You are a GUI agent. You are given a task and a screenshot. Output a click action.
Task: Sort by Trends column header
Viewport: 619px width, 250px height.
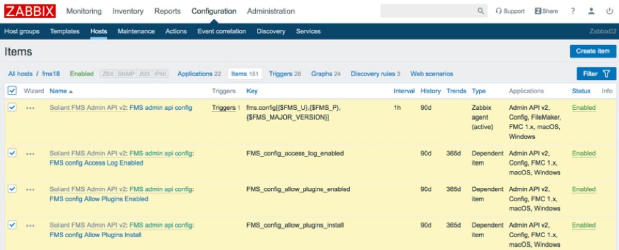(457, 91)
